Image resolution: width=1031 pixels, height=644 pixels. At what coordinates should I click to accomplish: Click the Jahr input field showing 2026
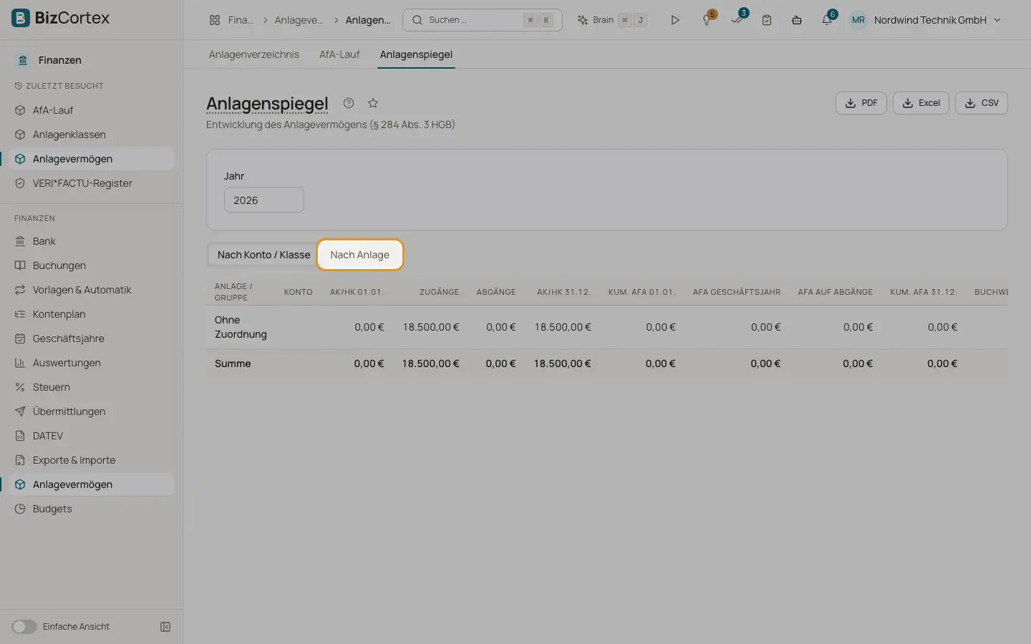coord(264,200)
